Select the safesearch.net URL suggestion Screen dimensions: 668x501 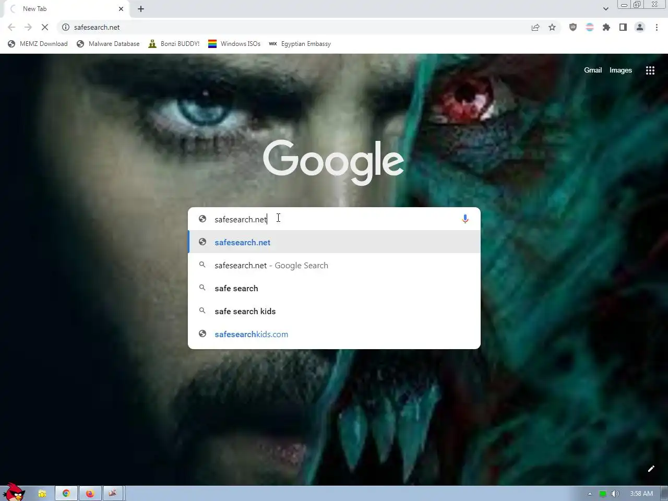[x=334, y=242]
